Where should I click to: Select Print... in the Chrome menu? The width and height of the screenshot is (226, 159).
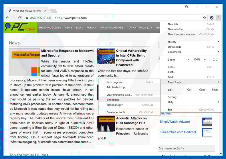pos(191,67)
